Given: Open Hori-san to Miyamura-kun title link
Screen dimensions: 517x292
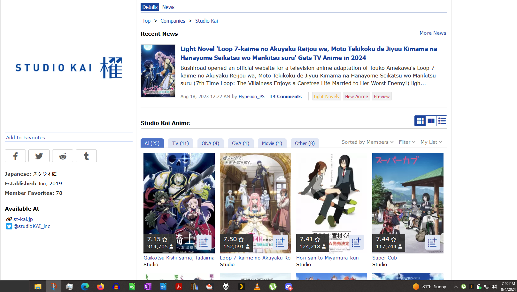Looking at the screenshot, I should click(328, 258).
